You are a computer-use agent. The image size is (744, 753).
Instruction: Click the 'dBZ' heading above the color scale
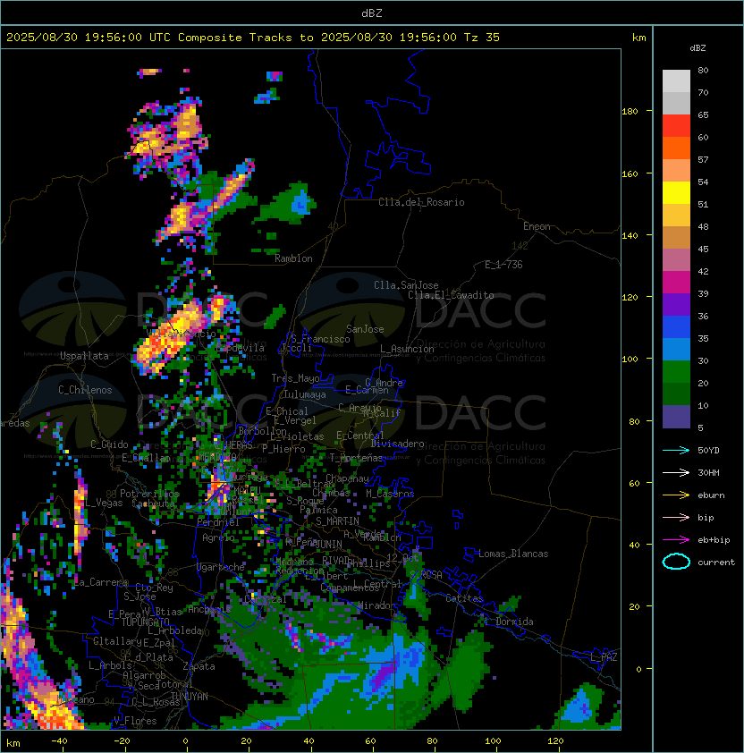[x=697, y=48]
